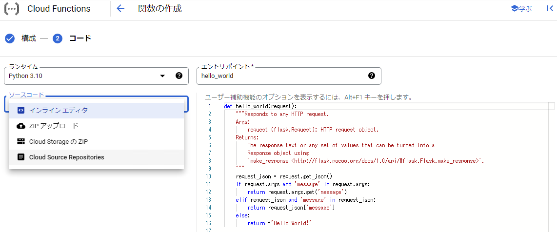Image resolution: width=557 pixels, height=232 pixels.
Task: Click the line 'request_json = request.get_json()'
Action: [284, 176]
